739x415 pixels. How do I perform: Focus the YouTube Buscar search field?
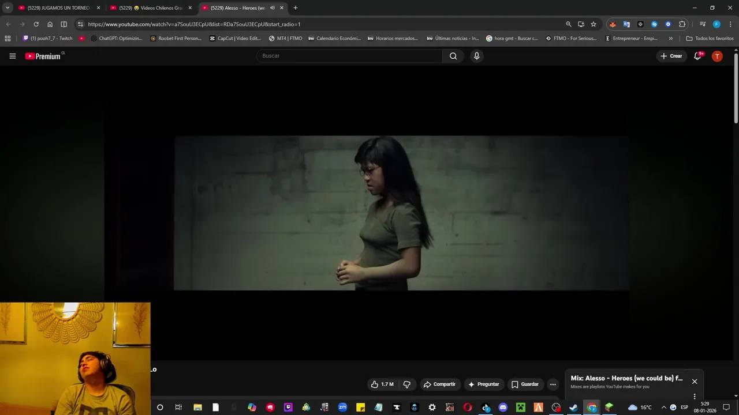click(x=349, y=56)
